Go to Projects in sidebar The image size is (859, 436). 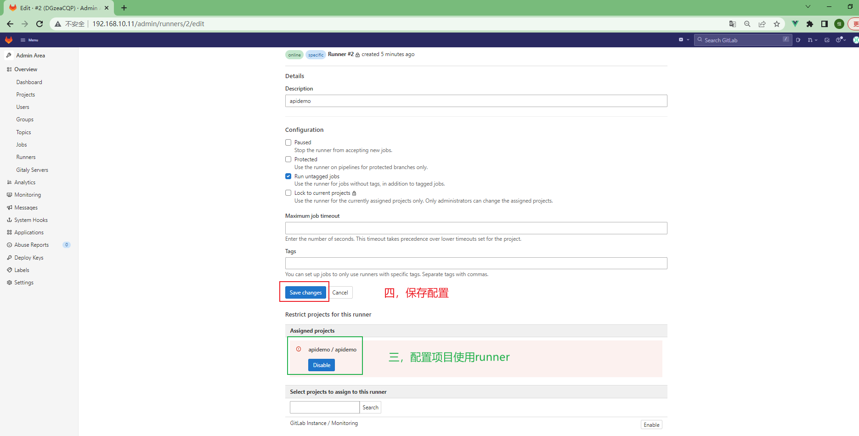pos(26,95)
